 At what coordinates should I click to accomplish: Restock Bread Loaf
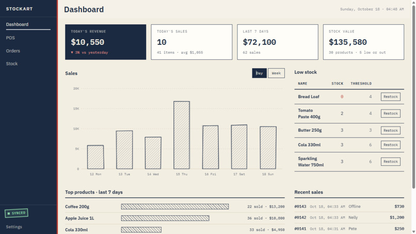(391, 97)
